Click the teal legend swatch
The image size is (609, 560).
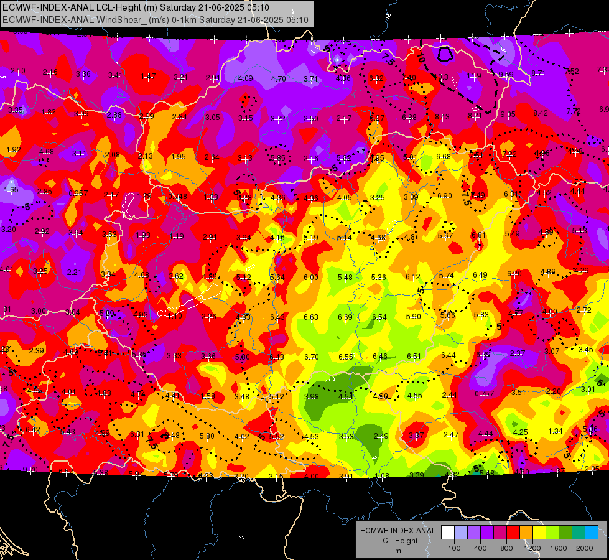[579, 533]
